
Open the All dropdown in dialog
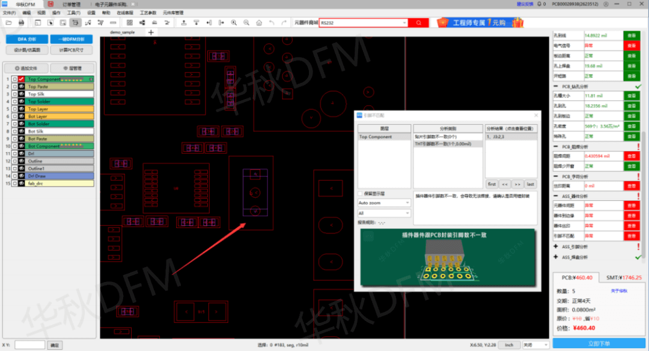pos(383,214)
